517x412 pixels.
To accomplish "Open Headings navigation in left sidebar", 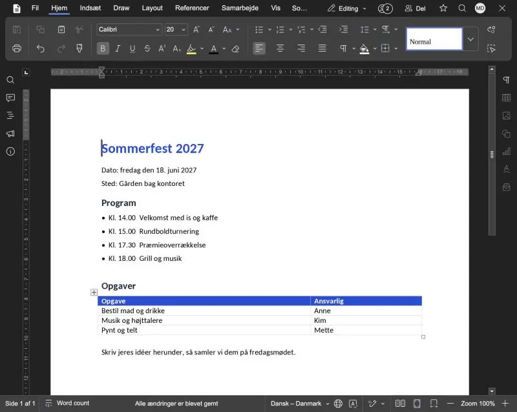I will tap(10, 116).
